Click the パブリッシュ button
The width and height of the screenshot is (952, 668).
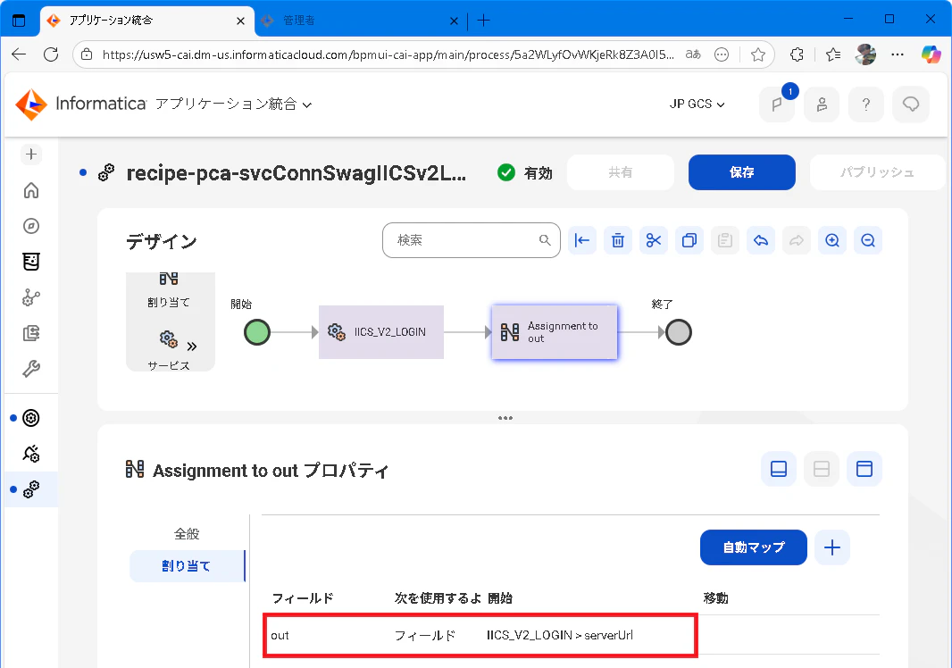(x=877, y=172)
